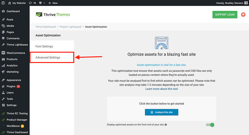Click the info icon beside Display optimized assets

click(x=166, y=125)
